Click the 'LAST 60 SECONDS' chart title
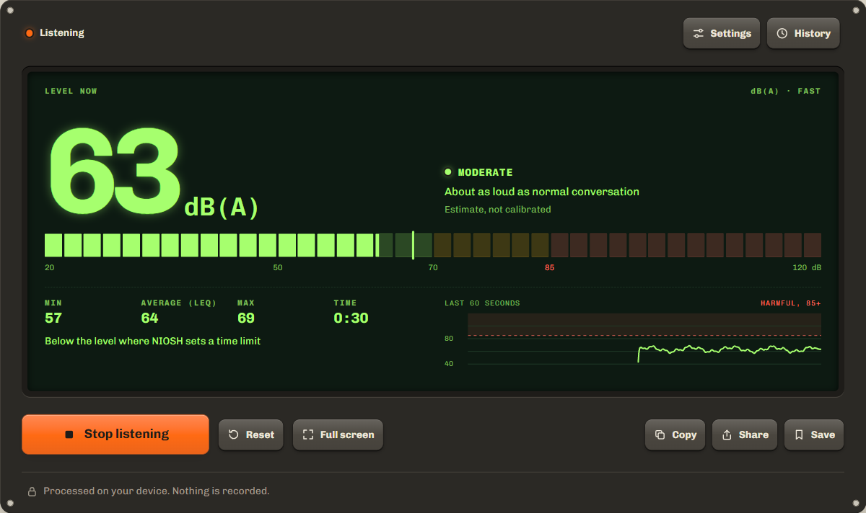Screen dimensions: 866x513 point(482,303)
